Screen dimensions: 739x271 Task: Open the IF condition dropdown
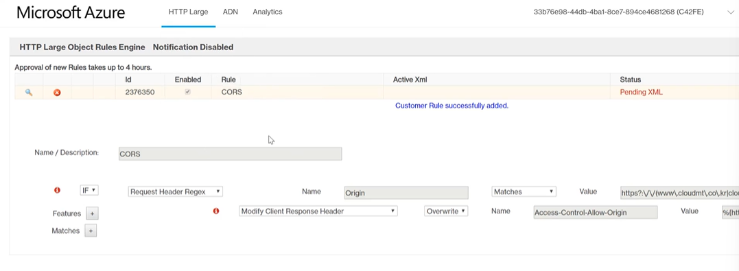pyautogui.click(x=89, y=191)
